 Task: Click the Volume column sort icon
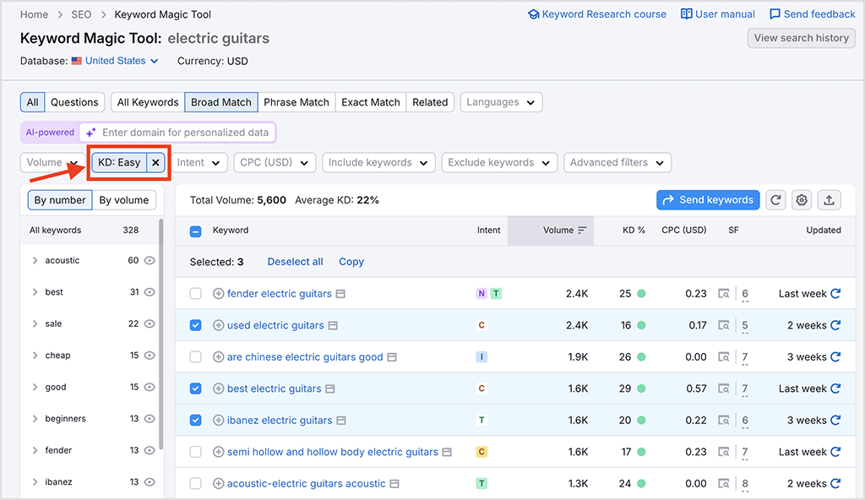coord(582,230)
